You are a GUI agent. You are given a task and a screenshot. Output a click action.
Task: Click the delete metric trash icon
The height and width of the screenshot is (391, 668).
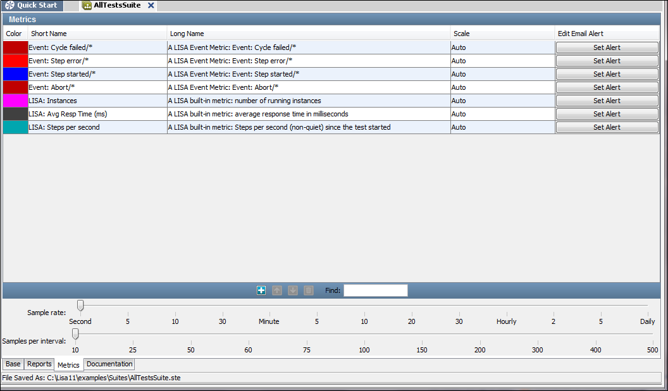click(x=308, y=290)
